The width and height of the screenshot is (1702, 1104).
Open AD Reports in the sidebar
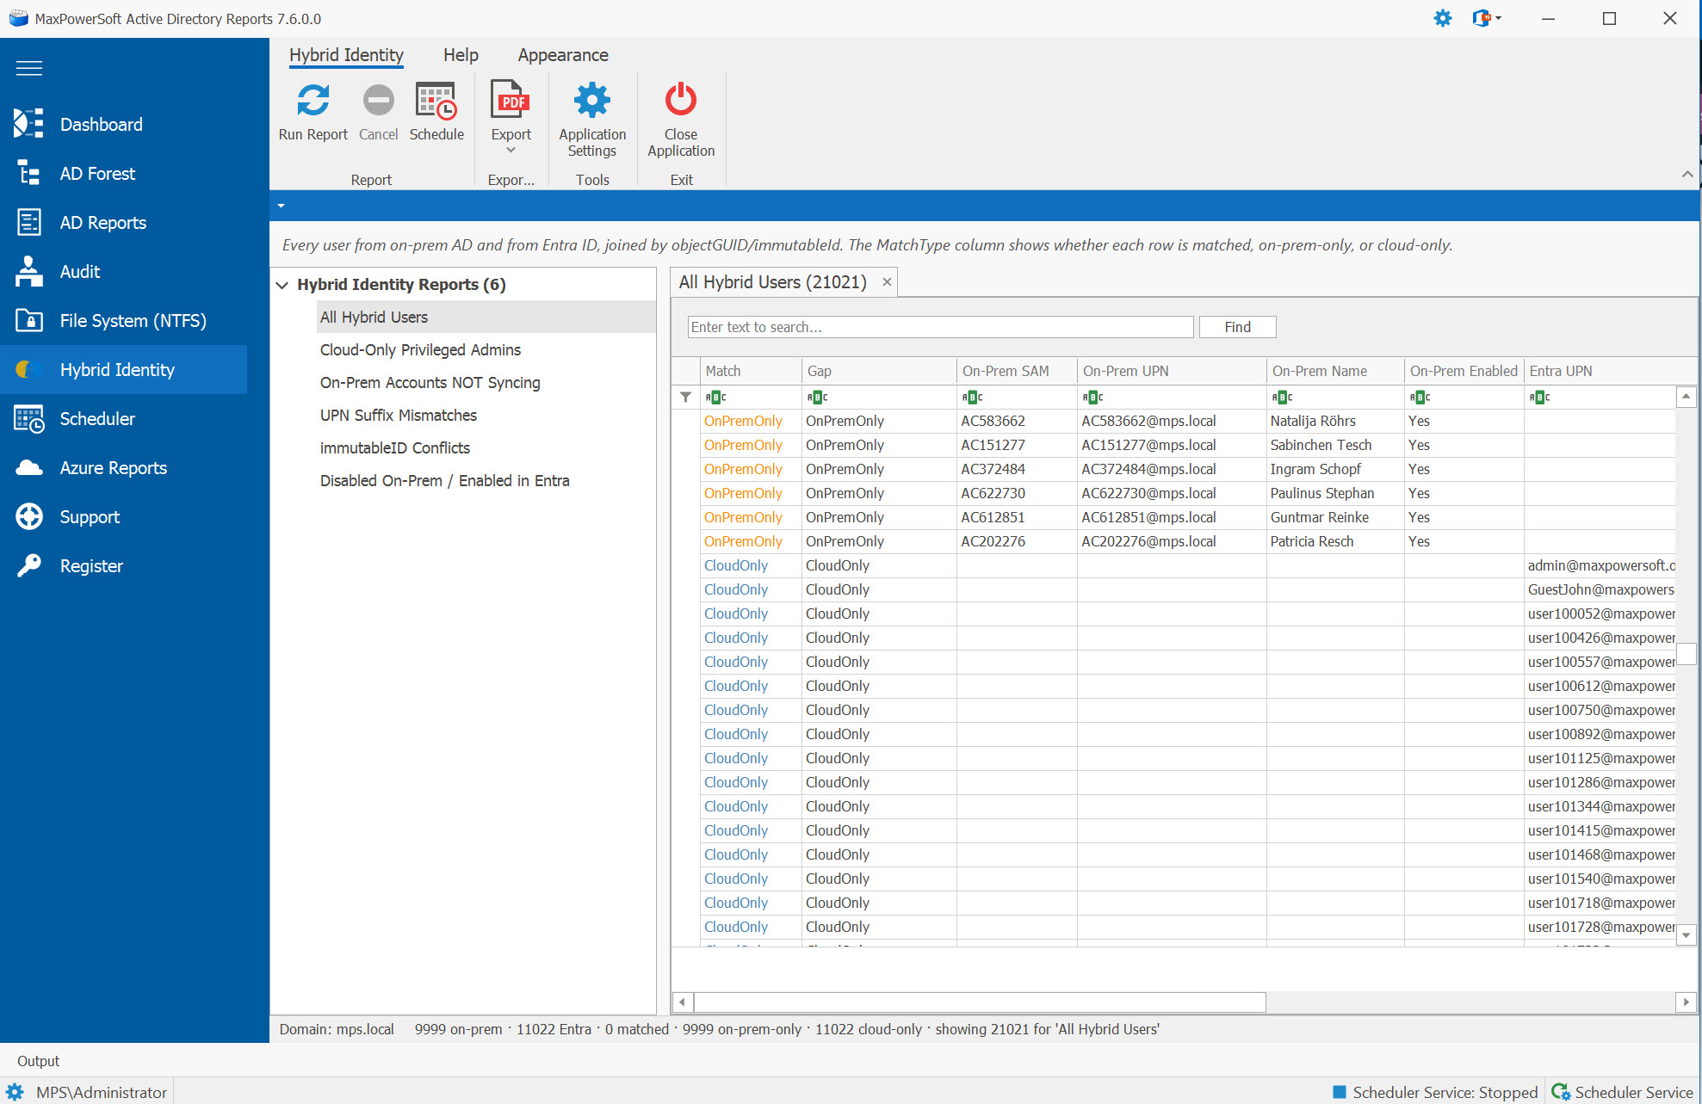tap(123, 223)
